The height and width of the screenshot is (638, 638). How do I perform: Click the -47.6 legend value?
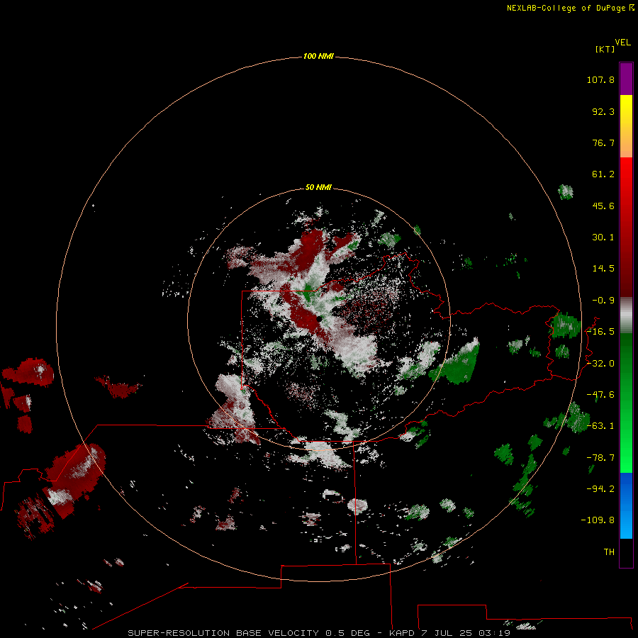(x=600, y=395)
